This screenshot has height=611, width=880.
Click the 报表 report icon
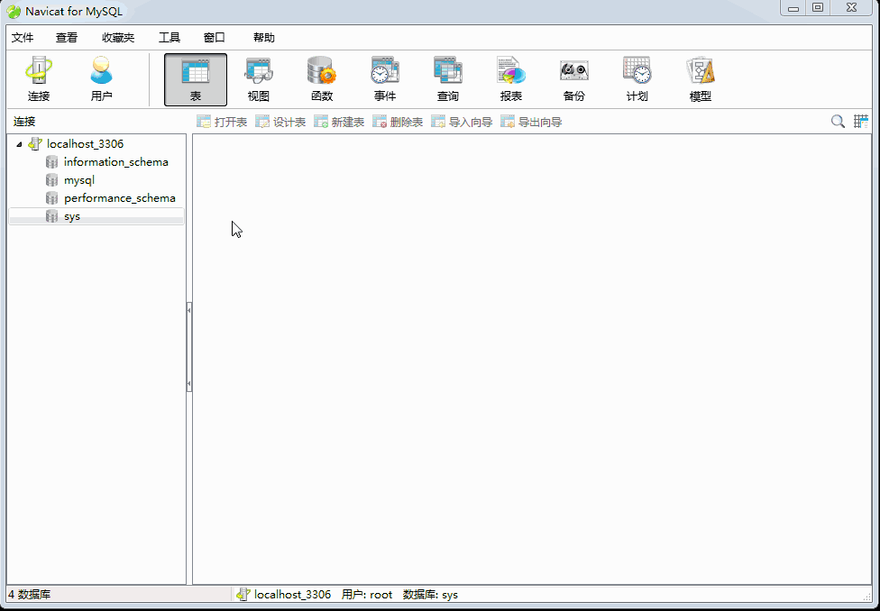pyautogui.click(x=510, y=79)
